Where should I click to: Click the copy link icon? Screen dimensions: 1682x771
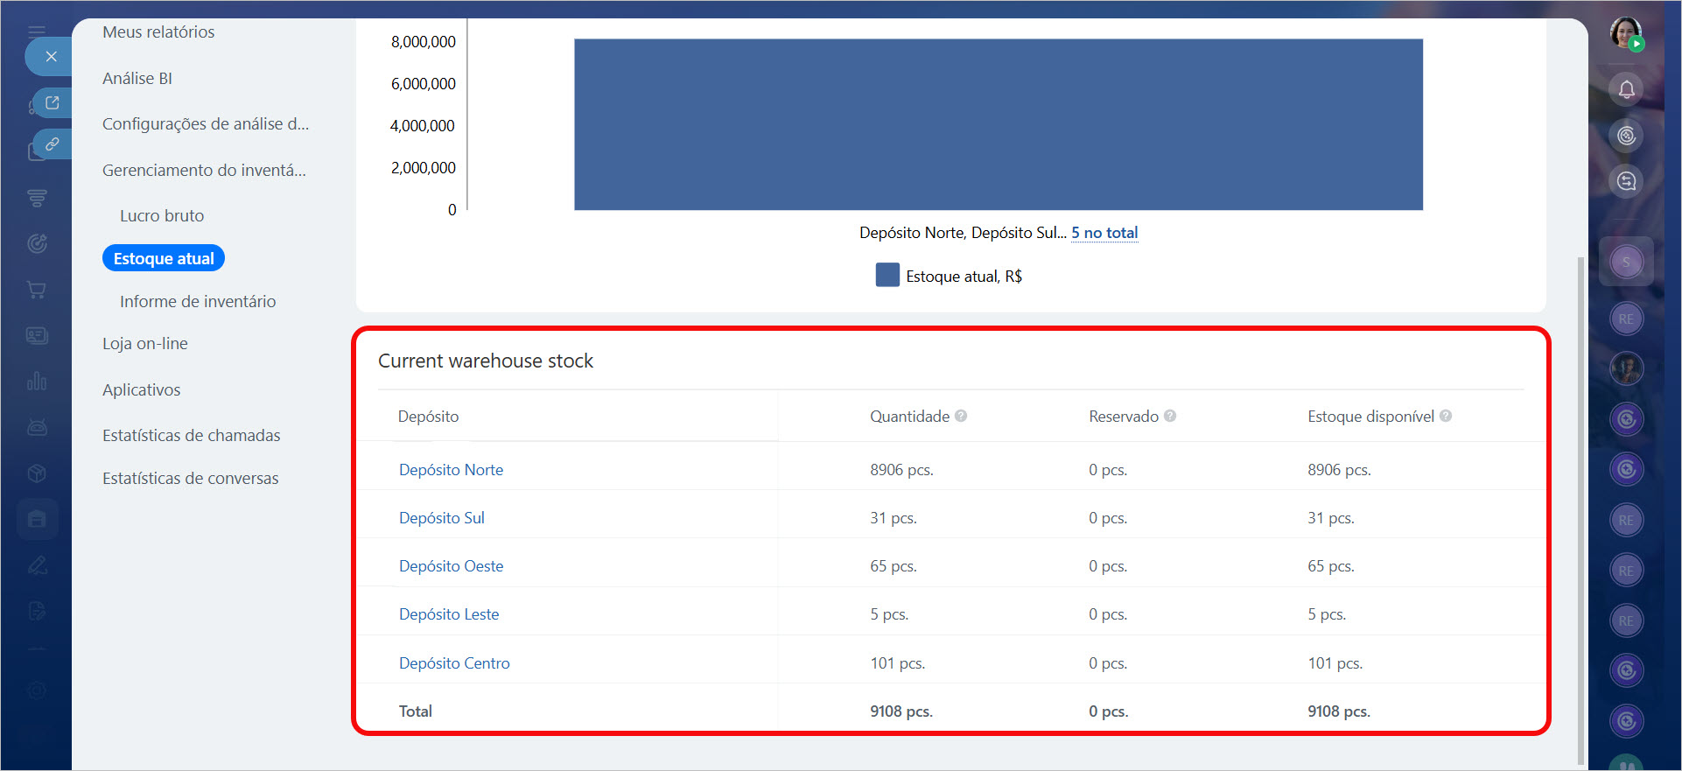53,144
